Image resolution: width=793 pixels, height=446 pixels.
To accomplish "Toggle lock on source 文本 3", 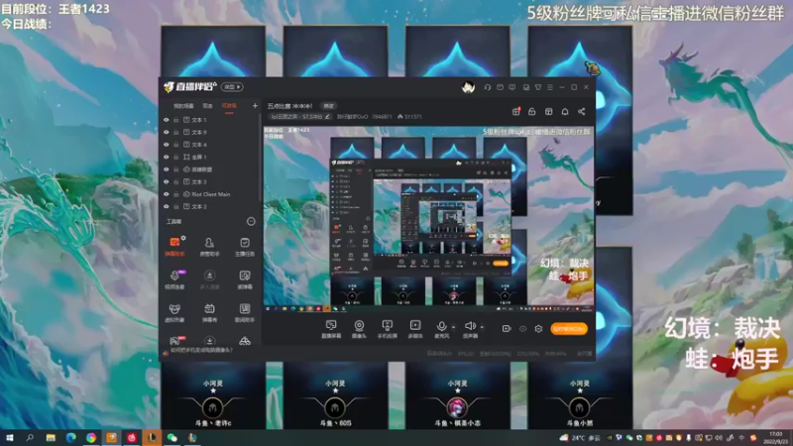I will click(176, 181).
